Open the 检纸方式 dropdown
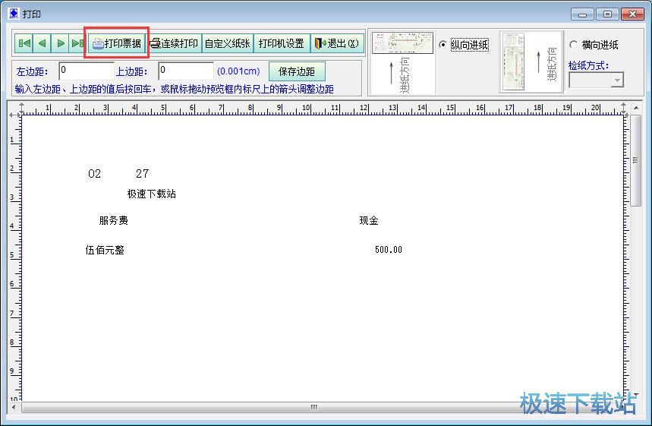 (x=617, y=80)
